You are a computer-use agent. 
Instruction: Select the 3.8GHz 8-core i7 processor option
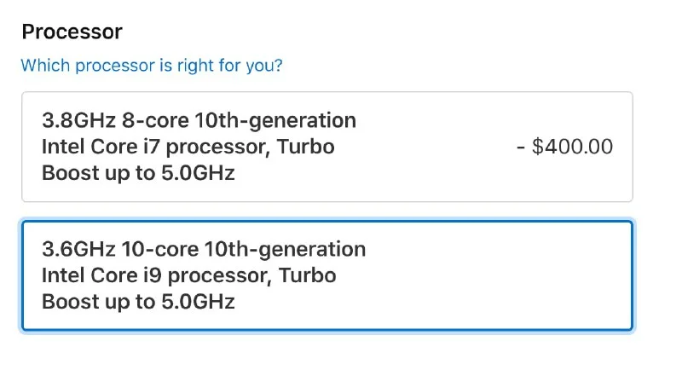(x=327, y=147)
